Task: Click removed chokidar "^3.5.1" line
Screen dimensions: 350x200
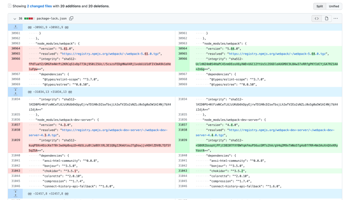Action: (x=99, y=171)
